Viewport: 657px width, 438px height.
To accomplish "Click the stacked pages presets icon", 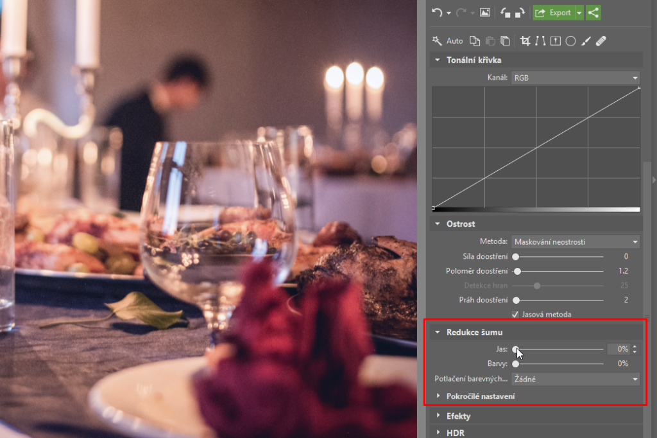I will point(505,40).
